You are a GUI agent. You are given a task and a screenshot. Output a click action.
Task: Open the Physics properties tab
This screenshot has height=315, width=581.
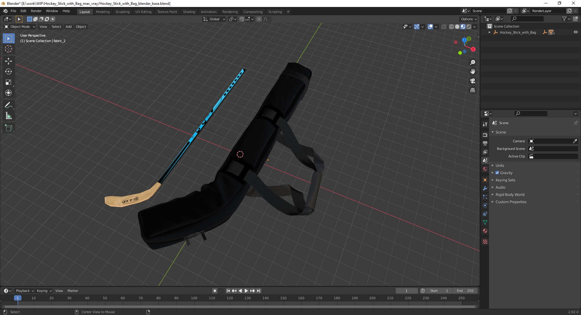click(x=485, y=205)
